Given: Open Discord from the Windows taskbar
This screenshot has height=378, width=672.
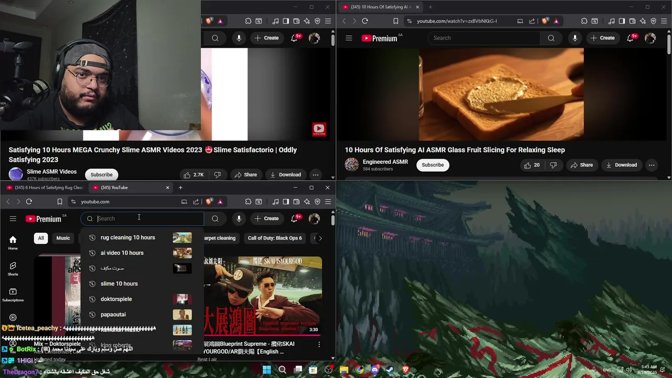Looking at the screenshot, I should point(375,370).
